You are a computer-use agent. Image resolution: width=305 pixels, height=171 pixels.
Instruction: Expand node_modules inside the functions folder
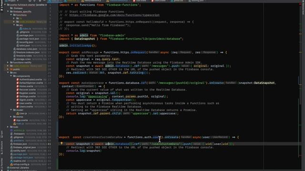pyautogui.click(x=14, y=22)
